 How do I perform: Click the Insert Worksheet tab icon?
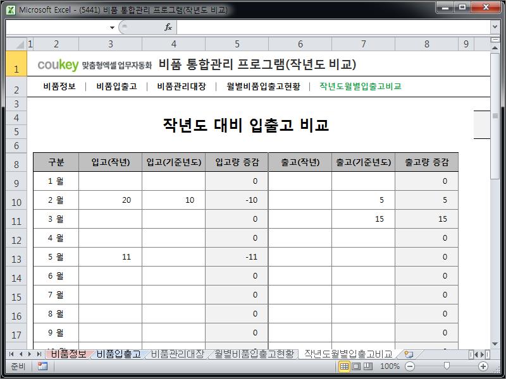(x=409, y=354)
